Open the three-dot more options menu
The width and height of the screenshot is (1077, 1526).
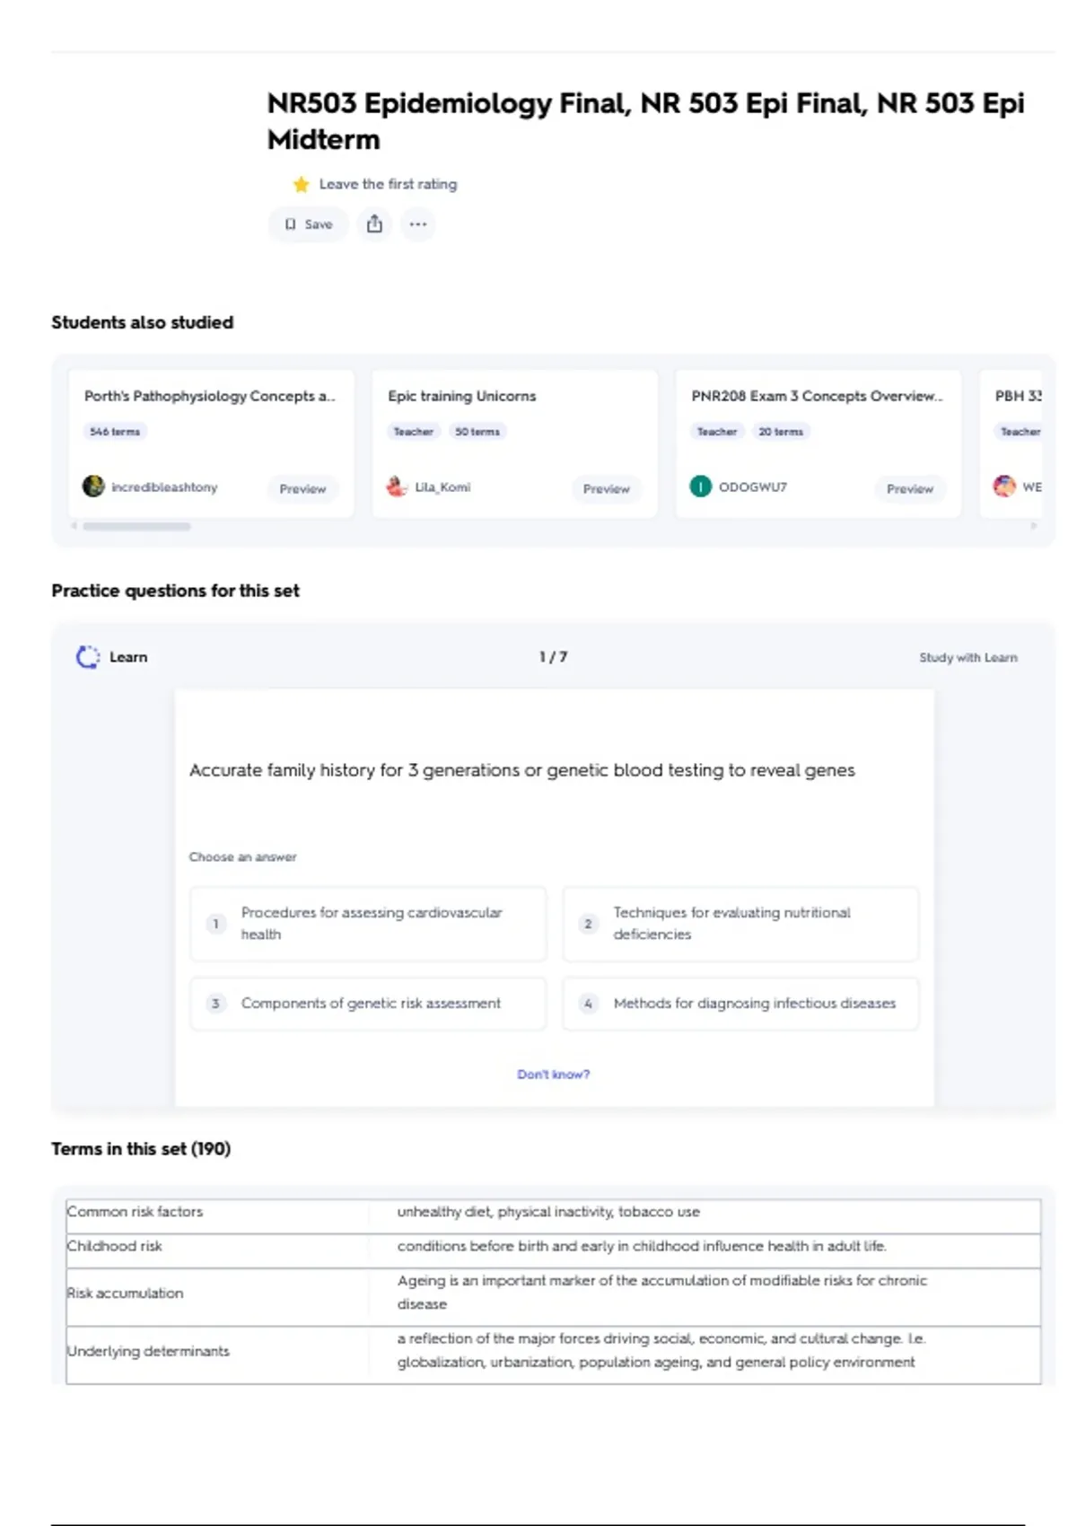click(418, 224)
